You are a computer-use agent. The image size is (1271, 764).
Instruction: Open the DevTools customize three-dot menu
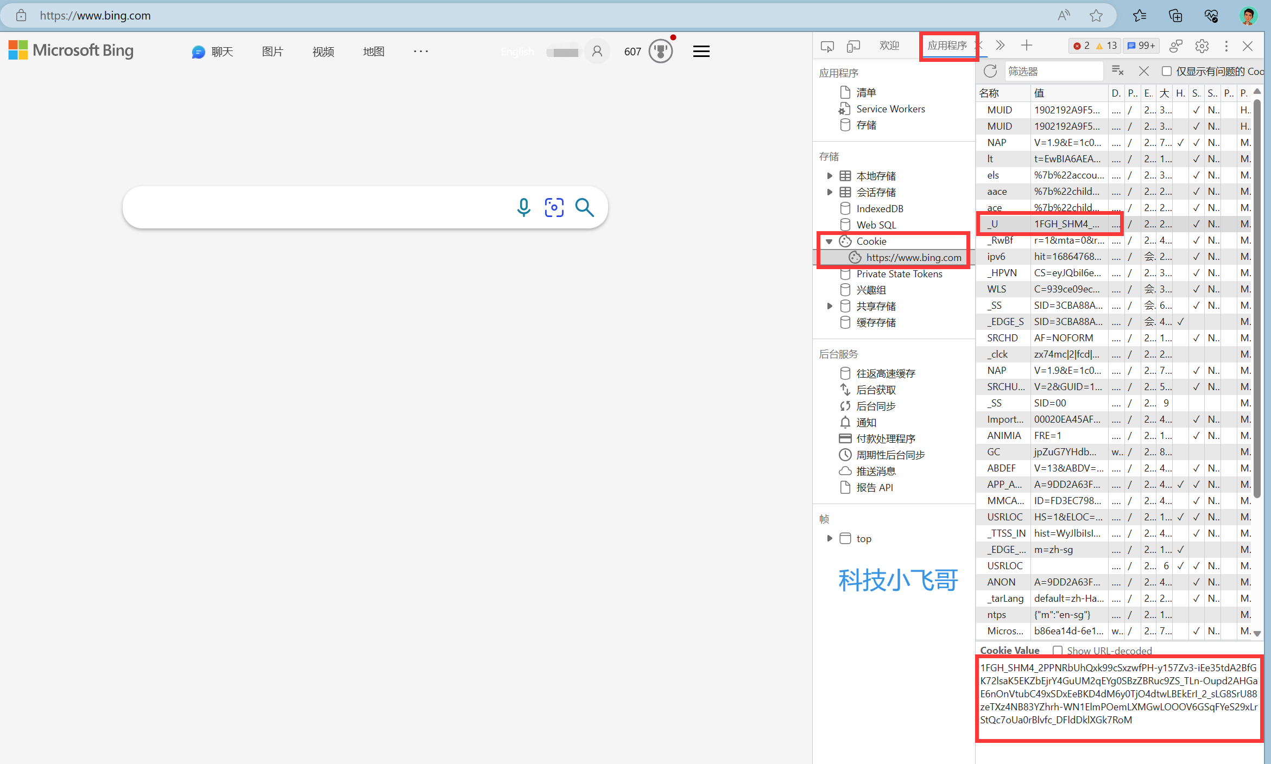coord(1226,46)
